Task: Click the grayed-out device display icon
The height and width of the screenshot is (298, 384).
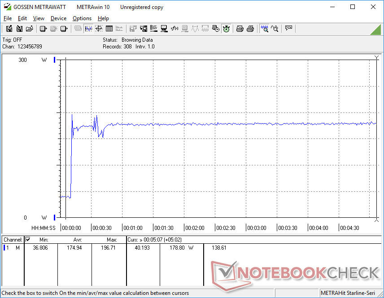Action: [185, 29]
